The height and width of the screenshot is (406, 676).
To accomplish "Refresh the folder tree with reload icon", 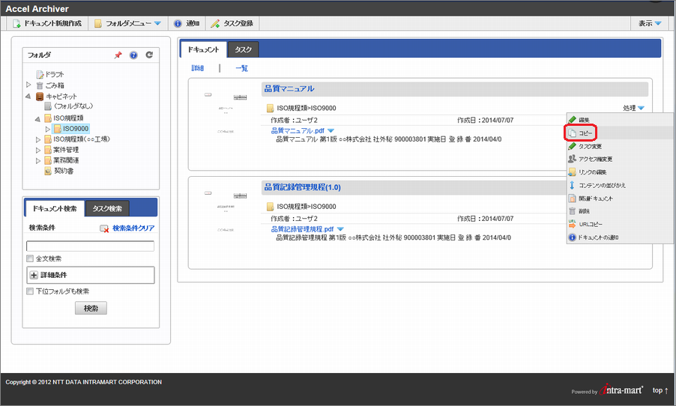I will pos(149,55).
